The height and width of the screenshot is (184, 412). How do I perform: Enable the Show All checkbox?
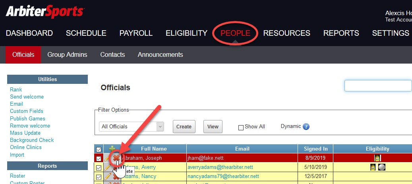pyautogui.click(x=240, y=127)
